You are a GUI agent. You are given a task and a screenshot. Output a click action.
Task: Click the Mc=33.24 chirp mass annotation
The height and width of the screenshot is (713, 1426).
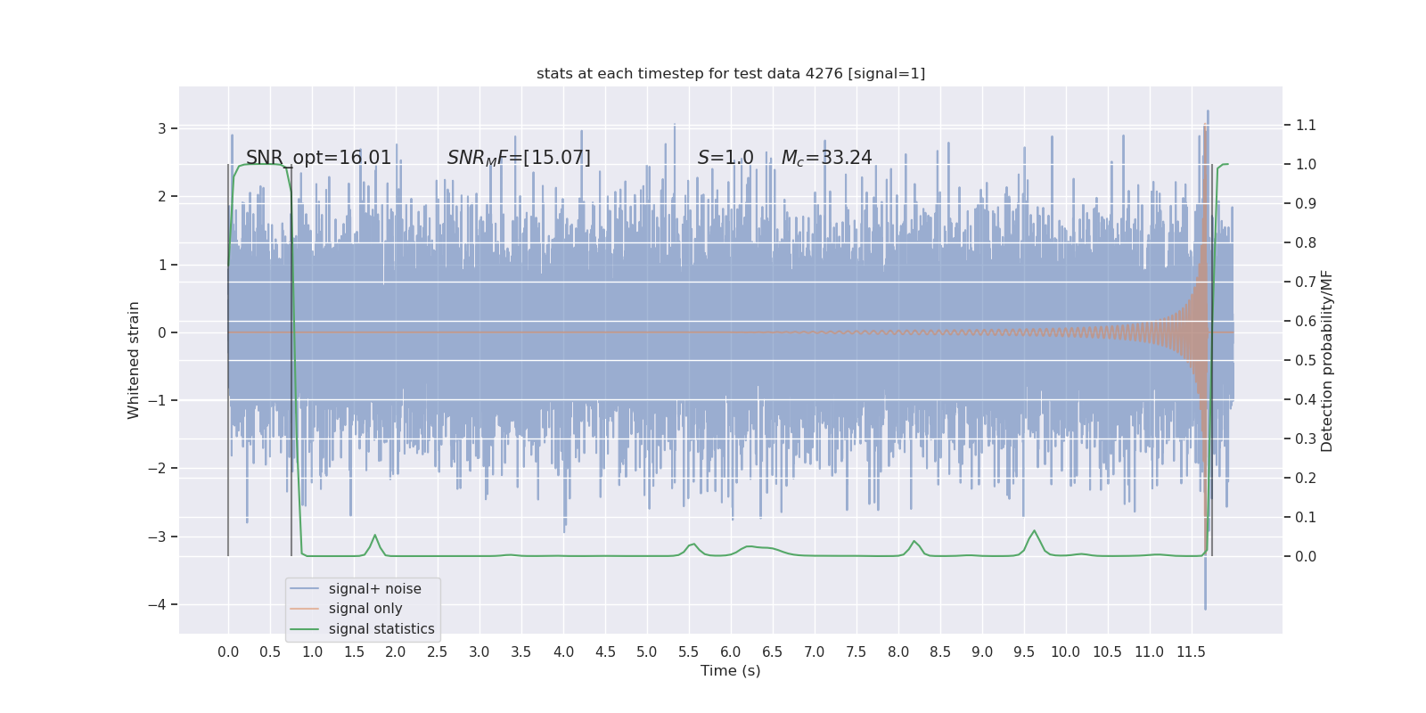(827, 158)
